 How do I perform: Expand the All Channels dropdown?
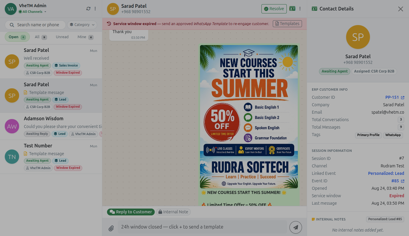tap(32, 12)
